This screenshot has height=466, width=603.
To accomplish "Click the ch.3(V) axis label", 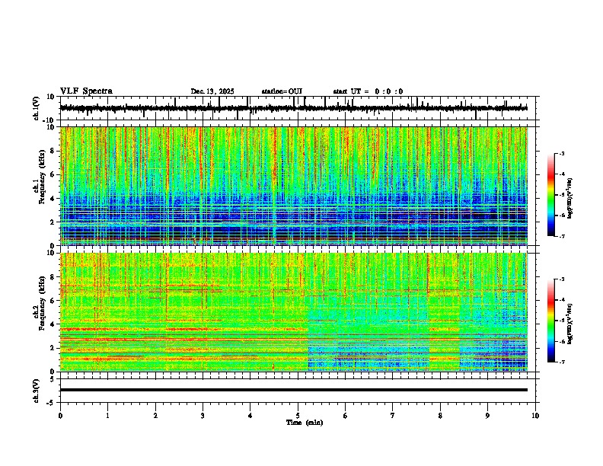I will 37,391.
